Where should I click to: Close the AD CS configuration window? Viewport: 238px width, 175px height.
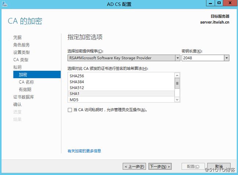230,3
